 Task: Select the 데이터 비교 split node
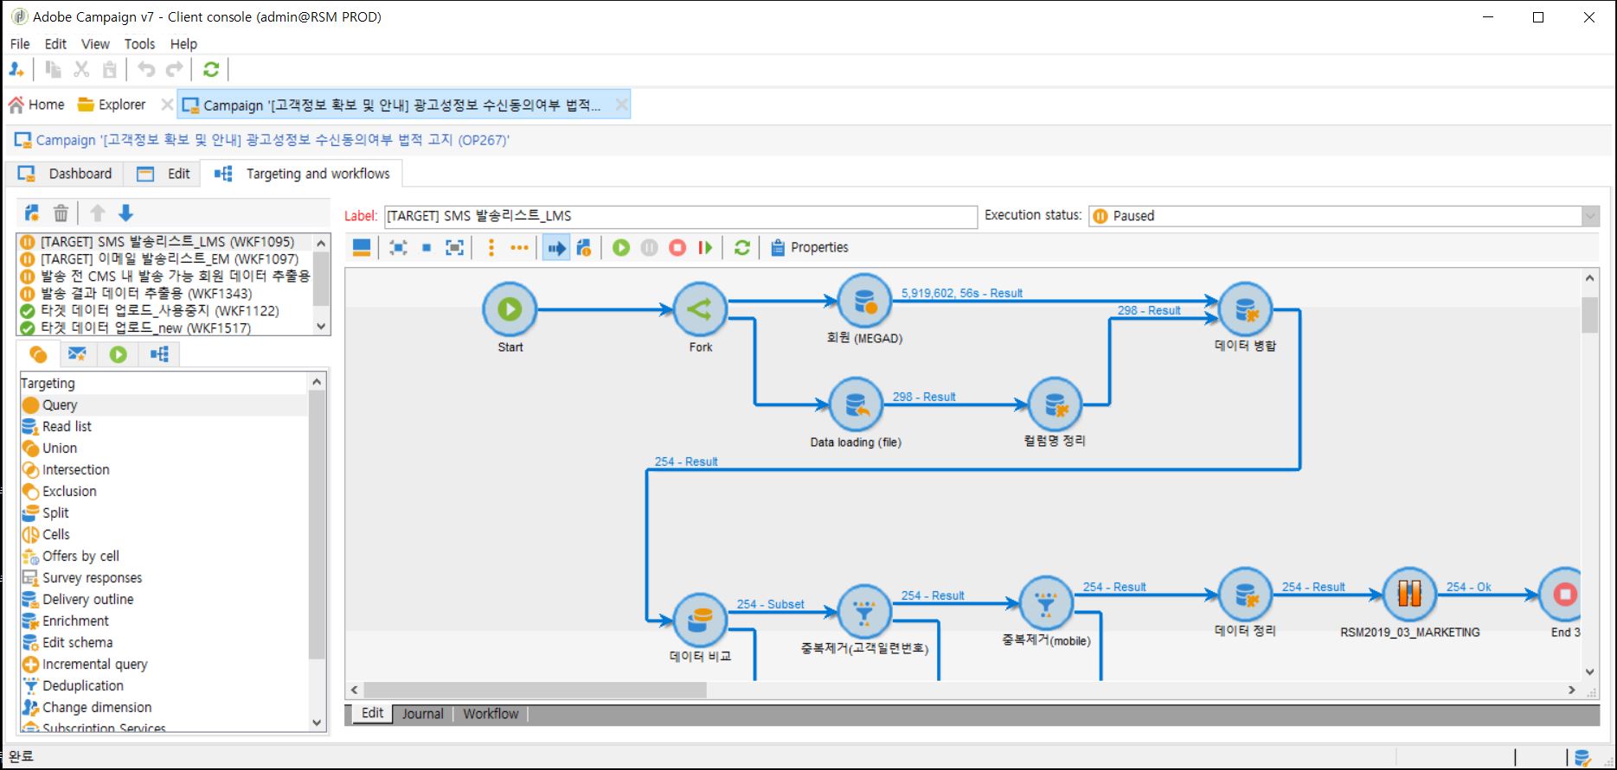tap(700, 620)
